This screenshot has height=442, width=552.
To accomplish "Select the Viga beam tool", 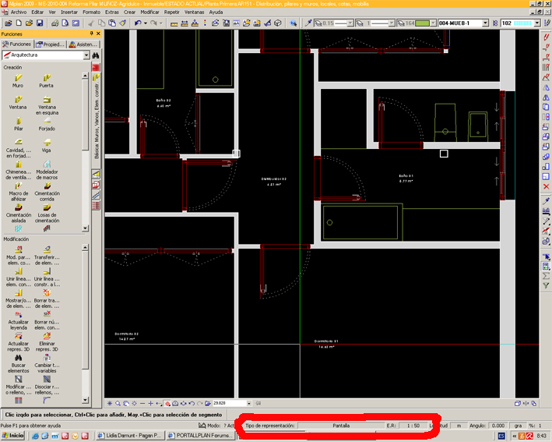I will point(47,146).
